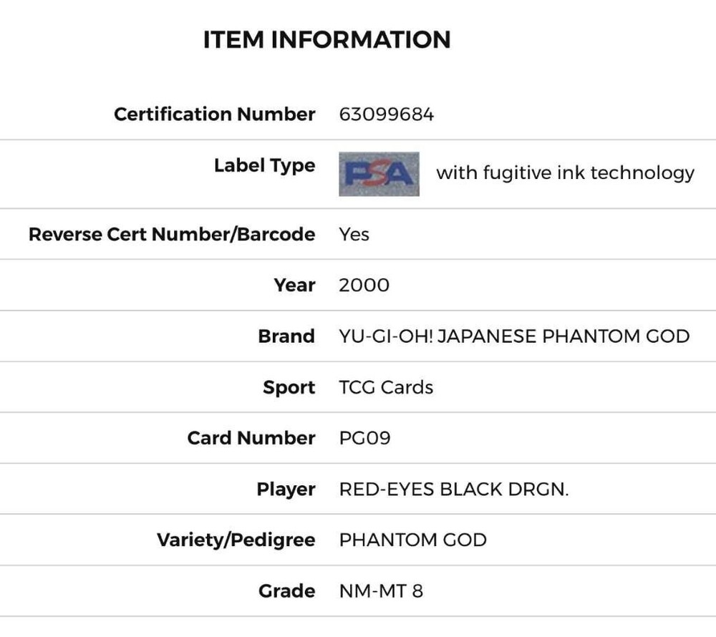Click the Label Type field label

(x=264, y=165)
